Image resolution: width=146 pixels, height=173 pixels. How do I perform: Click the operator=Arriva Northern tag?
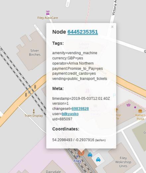click(x=73, y=63)
